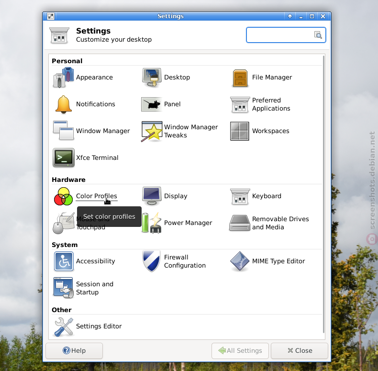This screenshot has width=378, height=371.
Task: Open Workspaces grid icon
Action: click(240, 131)
